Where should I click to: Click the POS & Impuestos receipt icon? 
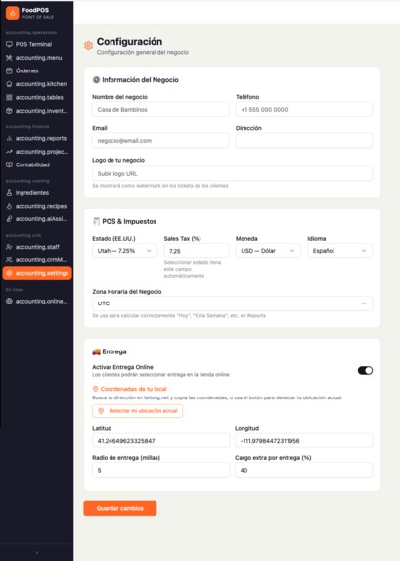coord(96,221)
